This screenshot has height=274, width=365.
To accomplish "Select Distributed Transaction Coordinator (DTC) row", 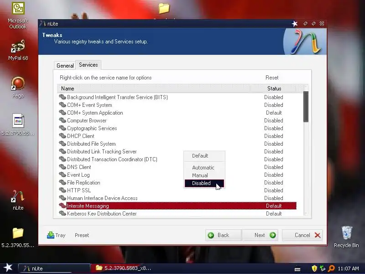I will pos(177,159).
